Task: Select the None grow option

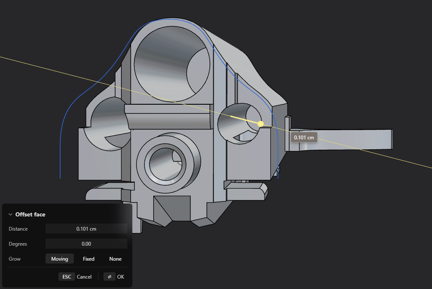Action: [115, 259]
